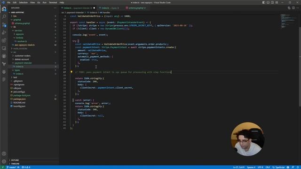Change indentation via Spaces: 4
This screenshot has width=301, height=169.
[251, 167]
